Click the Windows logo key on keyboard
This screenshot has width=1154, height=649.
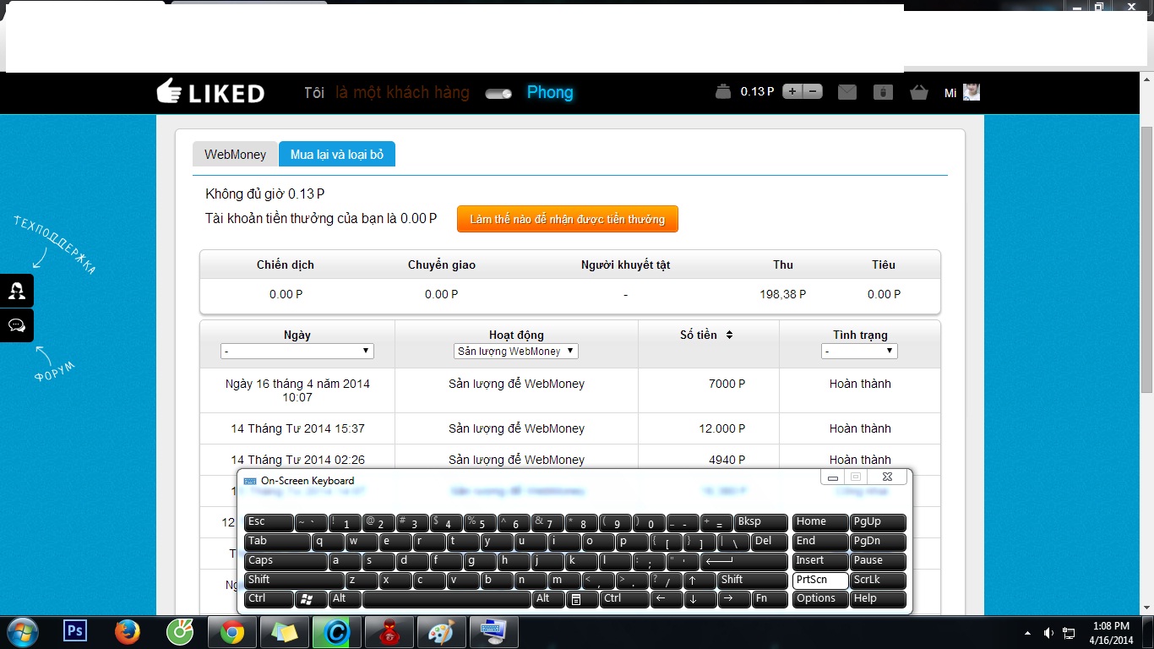coord(311,600)
